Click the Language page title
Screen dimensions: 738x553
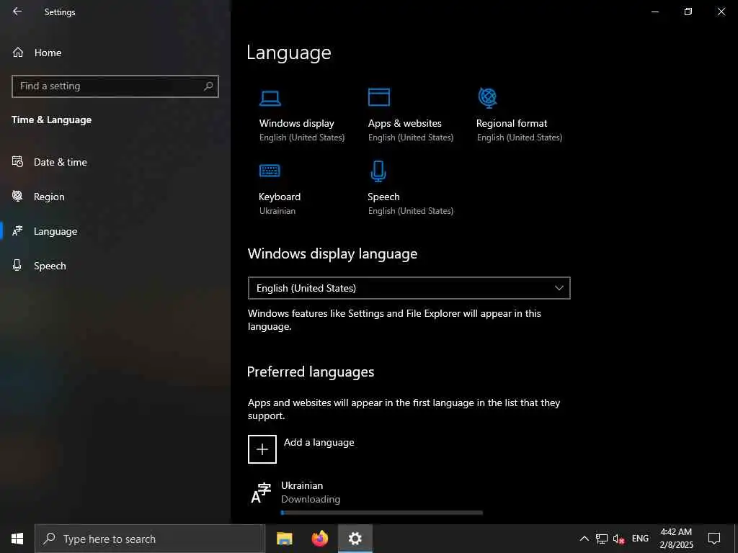click(x=289, y=53)
